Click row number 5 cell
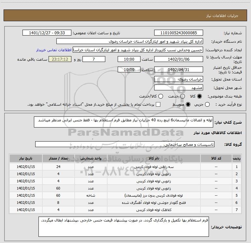 click(237, 195)
